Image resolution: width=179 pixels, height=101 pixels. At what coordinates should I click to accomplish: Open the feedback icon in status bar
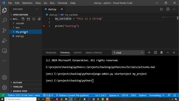169,95
